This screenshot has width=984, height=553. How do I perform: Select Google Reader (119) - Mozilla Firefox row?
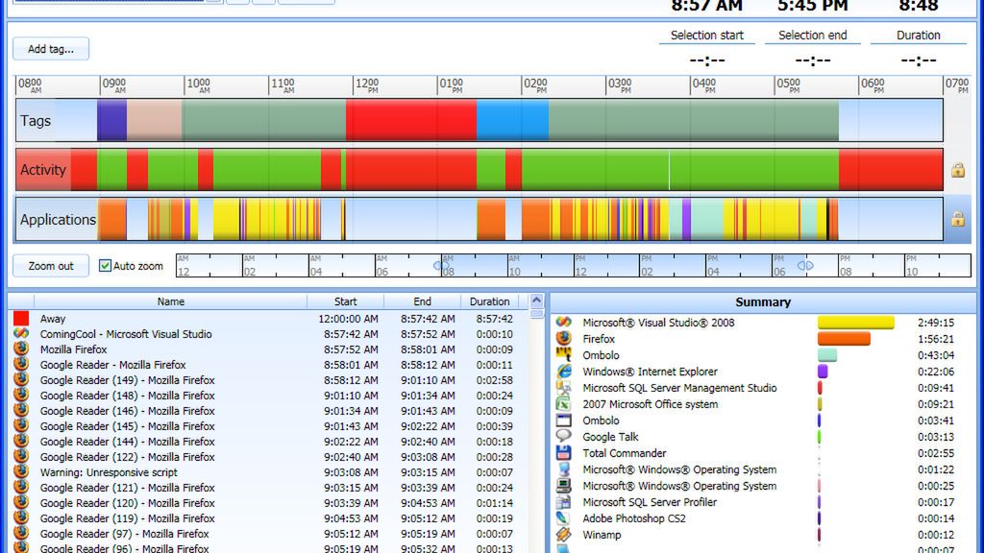point(268,518)
